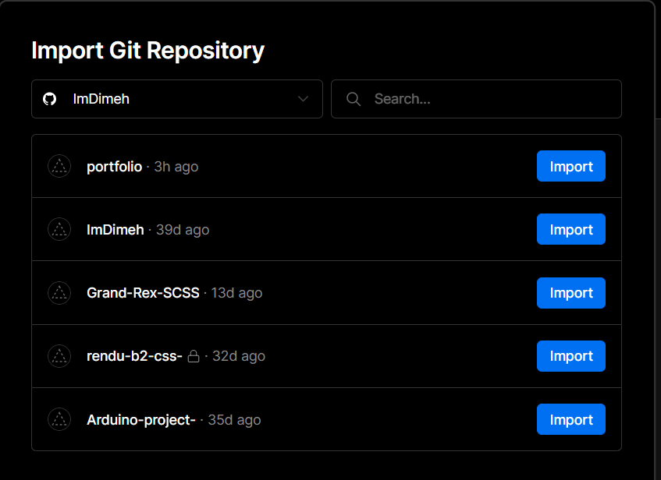Click the search magnifying glass icon

coord(353,99)
